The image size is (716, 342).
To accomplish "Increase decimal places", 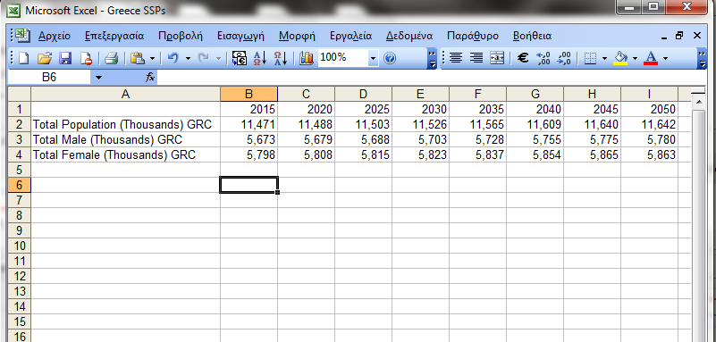I will point(543,58).
